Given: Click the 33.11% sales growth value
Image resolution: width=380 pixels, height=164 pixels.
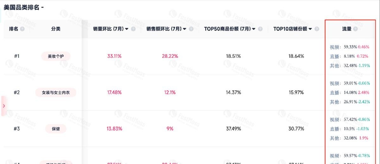Looking at the screenshot, I should (115, 56).
